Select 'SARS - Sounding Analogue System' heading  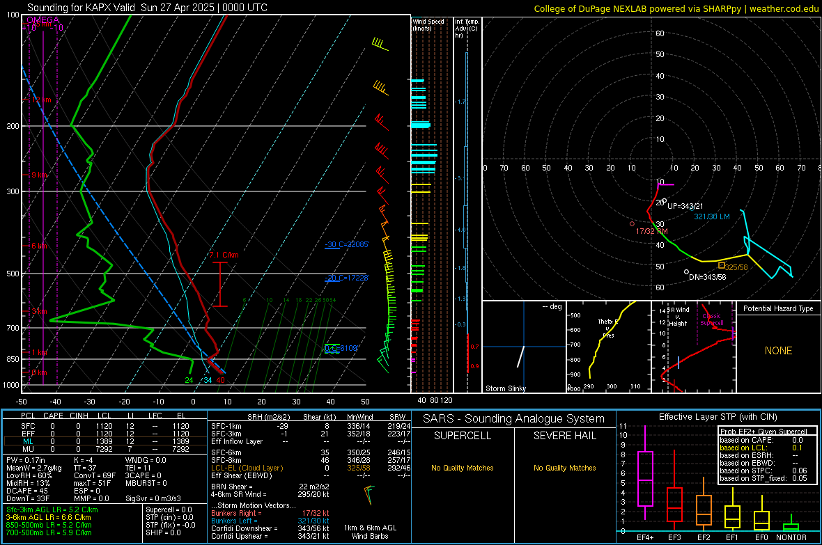point(513,419)
